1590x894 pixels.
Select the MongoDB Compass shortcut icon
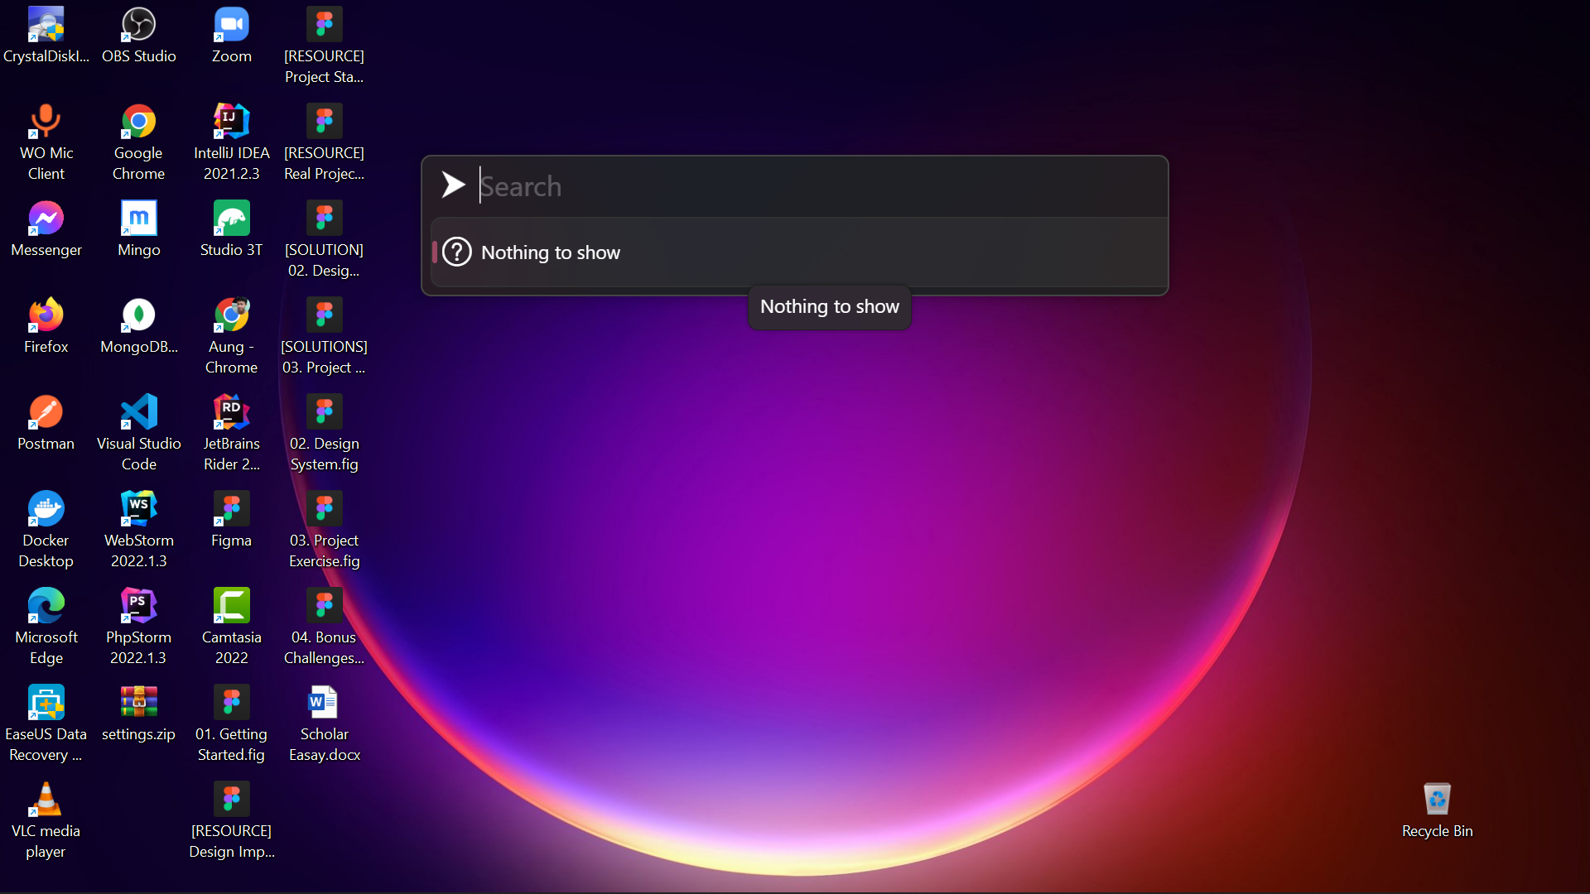[x=138, y=315]
